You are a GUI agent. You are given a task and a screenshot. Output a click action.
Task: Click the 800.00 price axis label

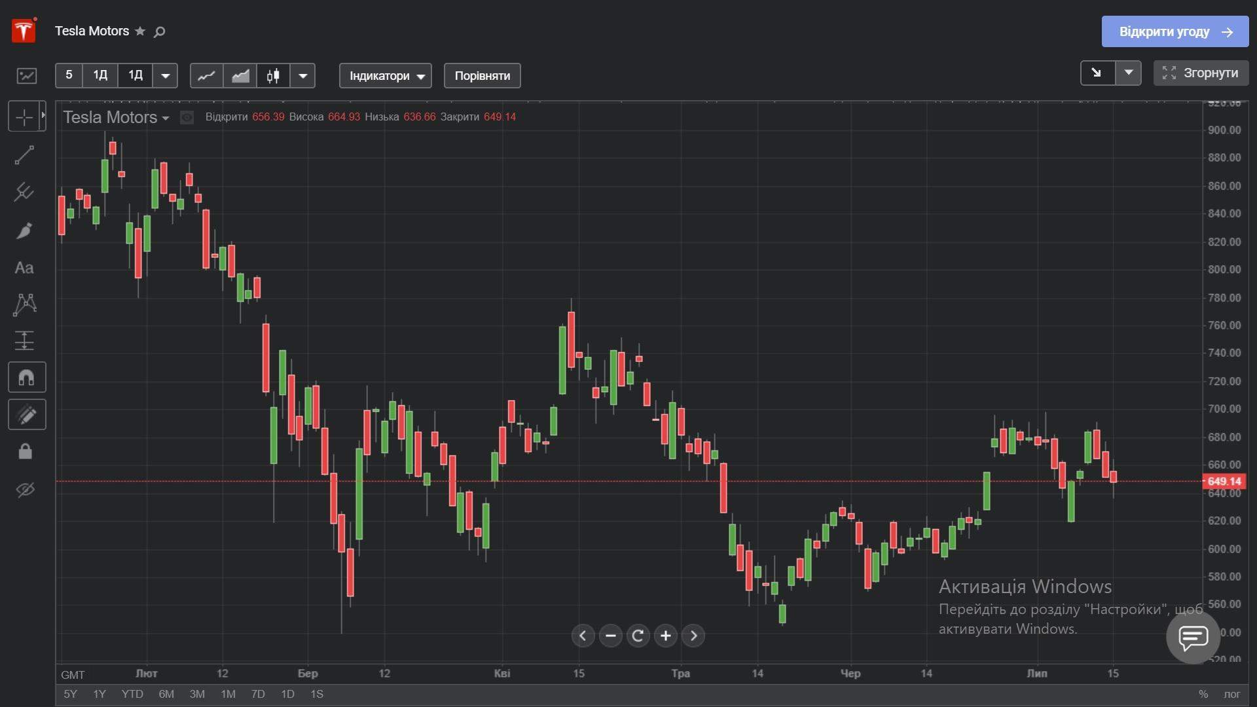1224,269
